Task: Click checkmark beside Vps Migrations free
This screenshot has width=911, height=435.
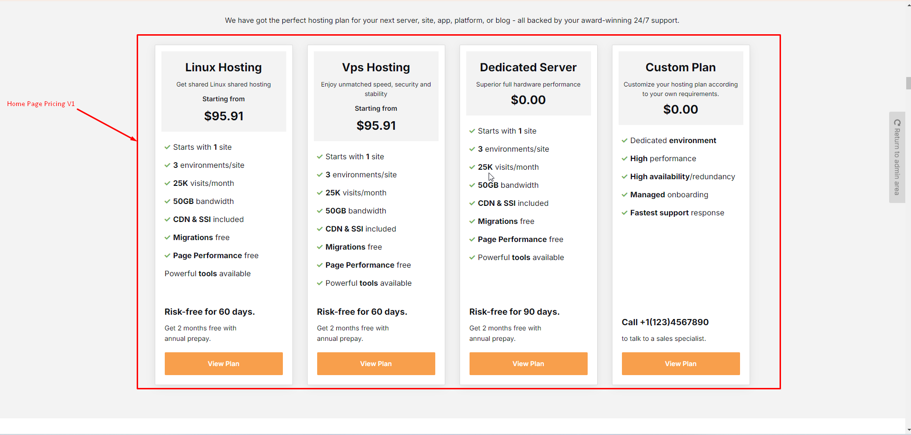Action: coord(320,247)
